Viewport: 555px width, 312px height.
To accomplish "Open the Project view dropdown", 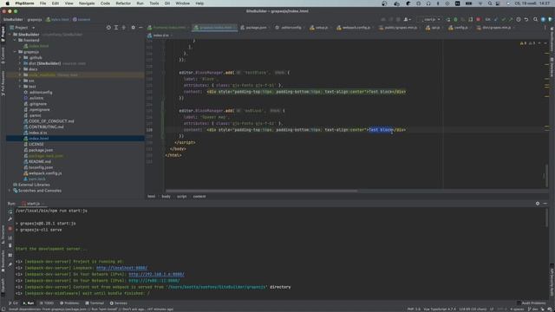I will pyautogui.click(x=23, y=28).
